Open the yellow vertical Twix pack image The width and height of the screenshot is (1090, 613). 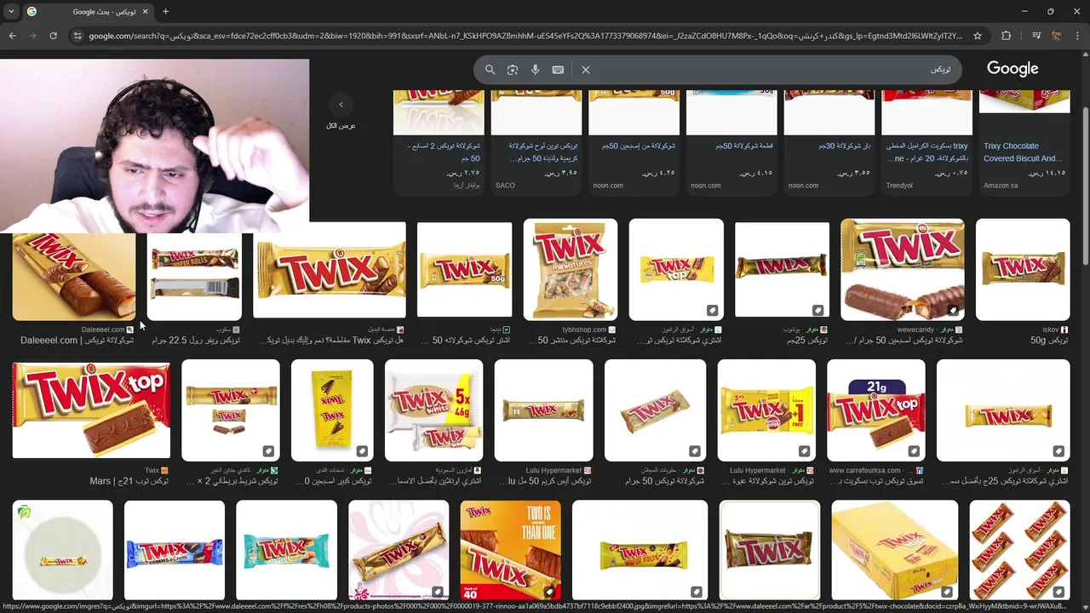tap(332, 410)
